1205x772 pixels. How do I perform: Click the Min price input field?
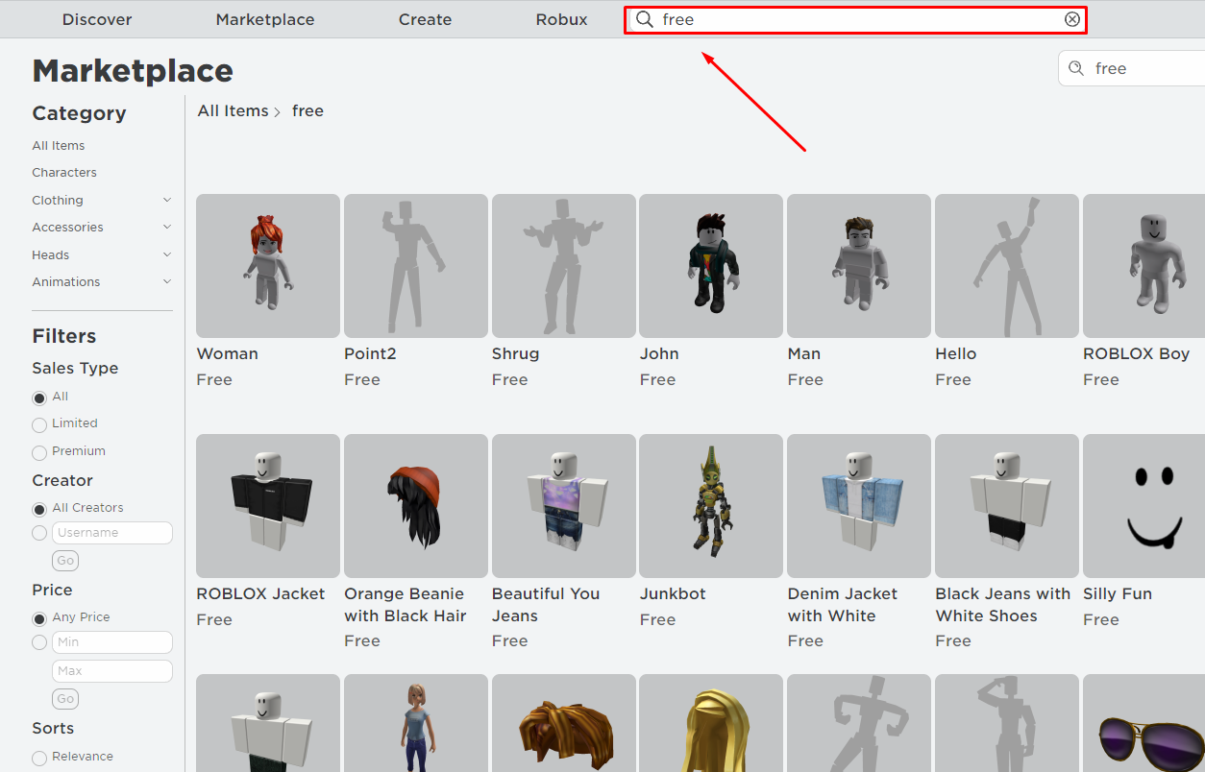pyautogui.click(x=112, y=642)
